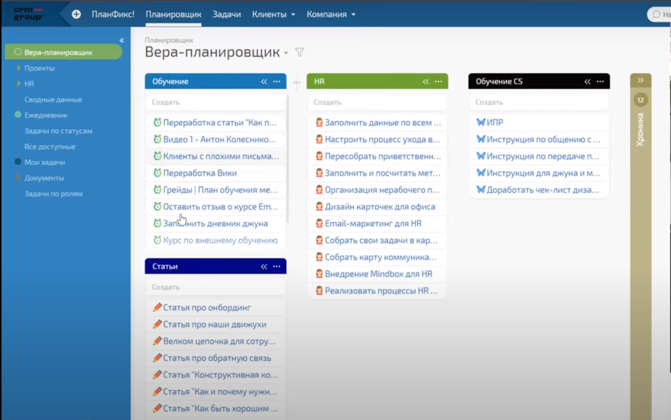Open the Задачи tab
671x420 pixels.
[x=227, y=14]
